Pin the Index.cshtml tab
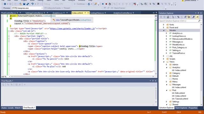 (x=85, y=13)
